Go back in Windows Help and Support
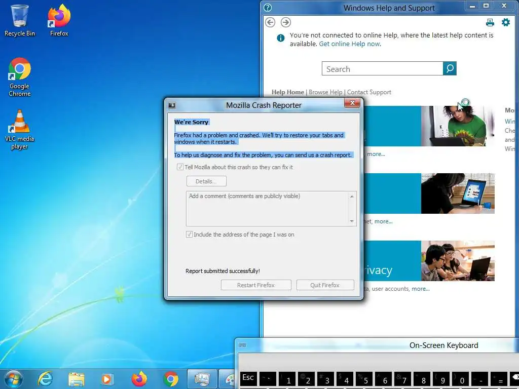This screenshot has height=389, width=519. [270, 22]
